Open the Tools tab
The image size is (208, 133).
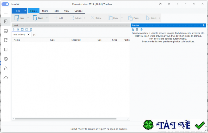pyautogui.click(x=56, y=11)
